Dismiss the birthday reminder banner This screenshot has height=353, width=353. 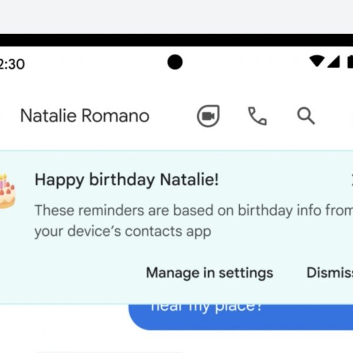(329, 273)
